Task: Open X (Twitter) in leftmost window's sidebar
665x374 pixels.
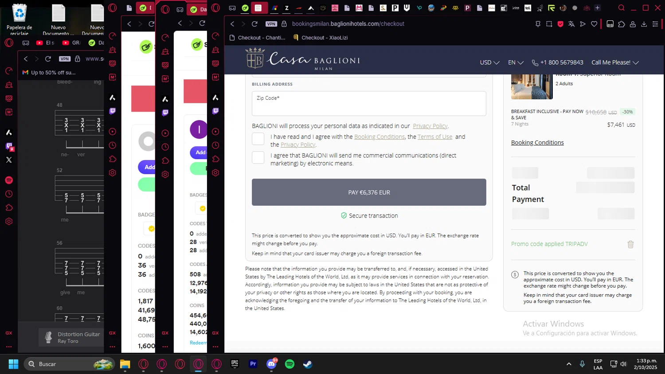Action: 9,160
